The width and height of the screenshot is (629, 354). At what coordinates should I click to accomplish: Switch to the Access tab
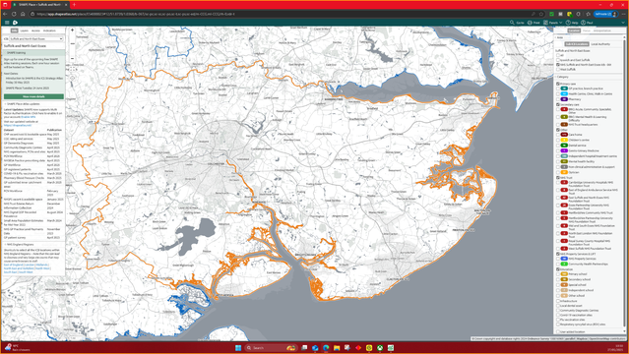point(35,30)
